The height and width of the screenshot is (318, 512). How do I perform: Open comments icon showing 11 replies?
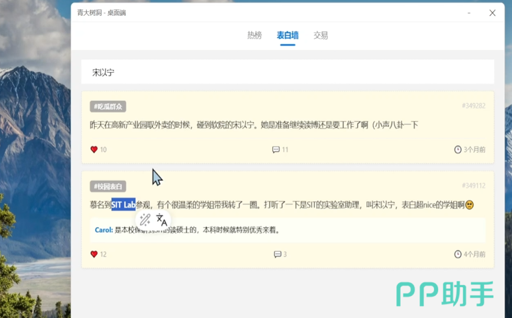276,150
